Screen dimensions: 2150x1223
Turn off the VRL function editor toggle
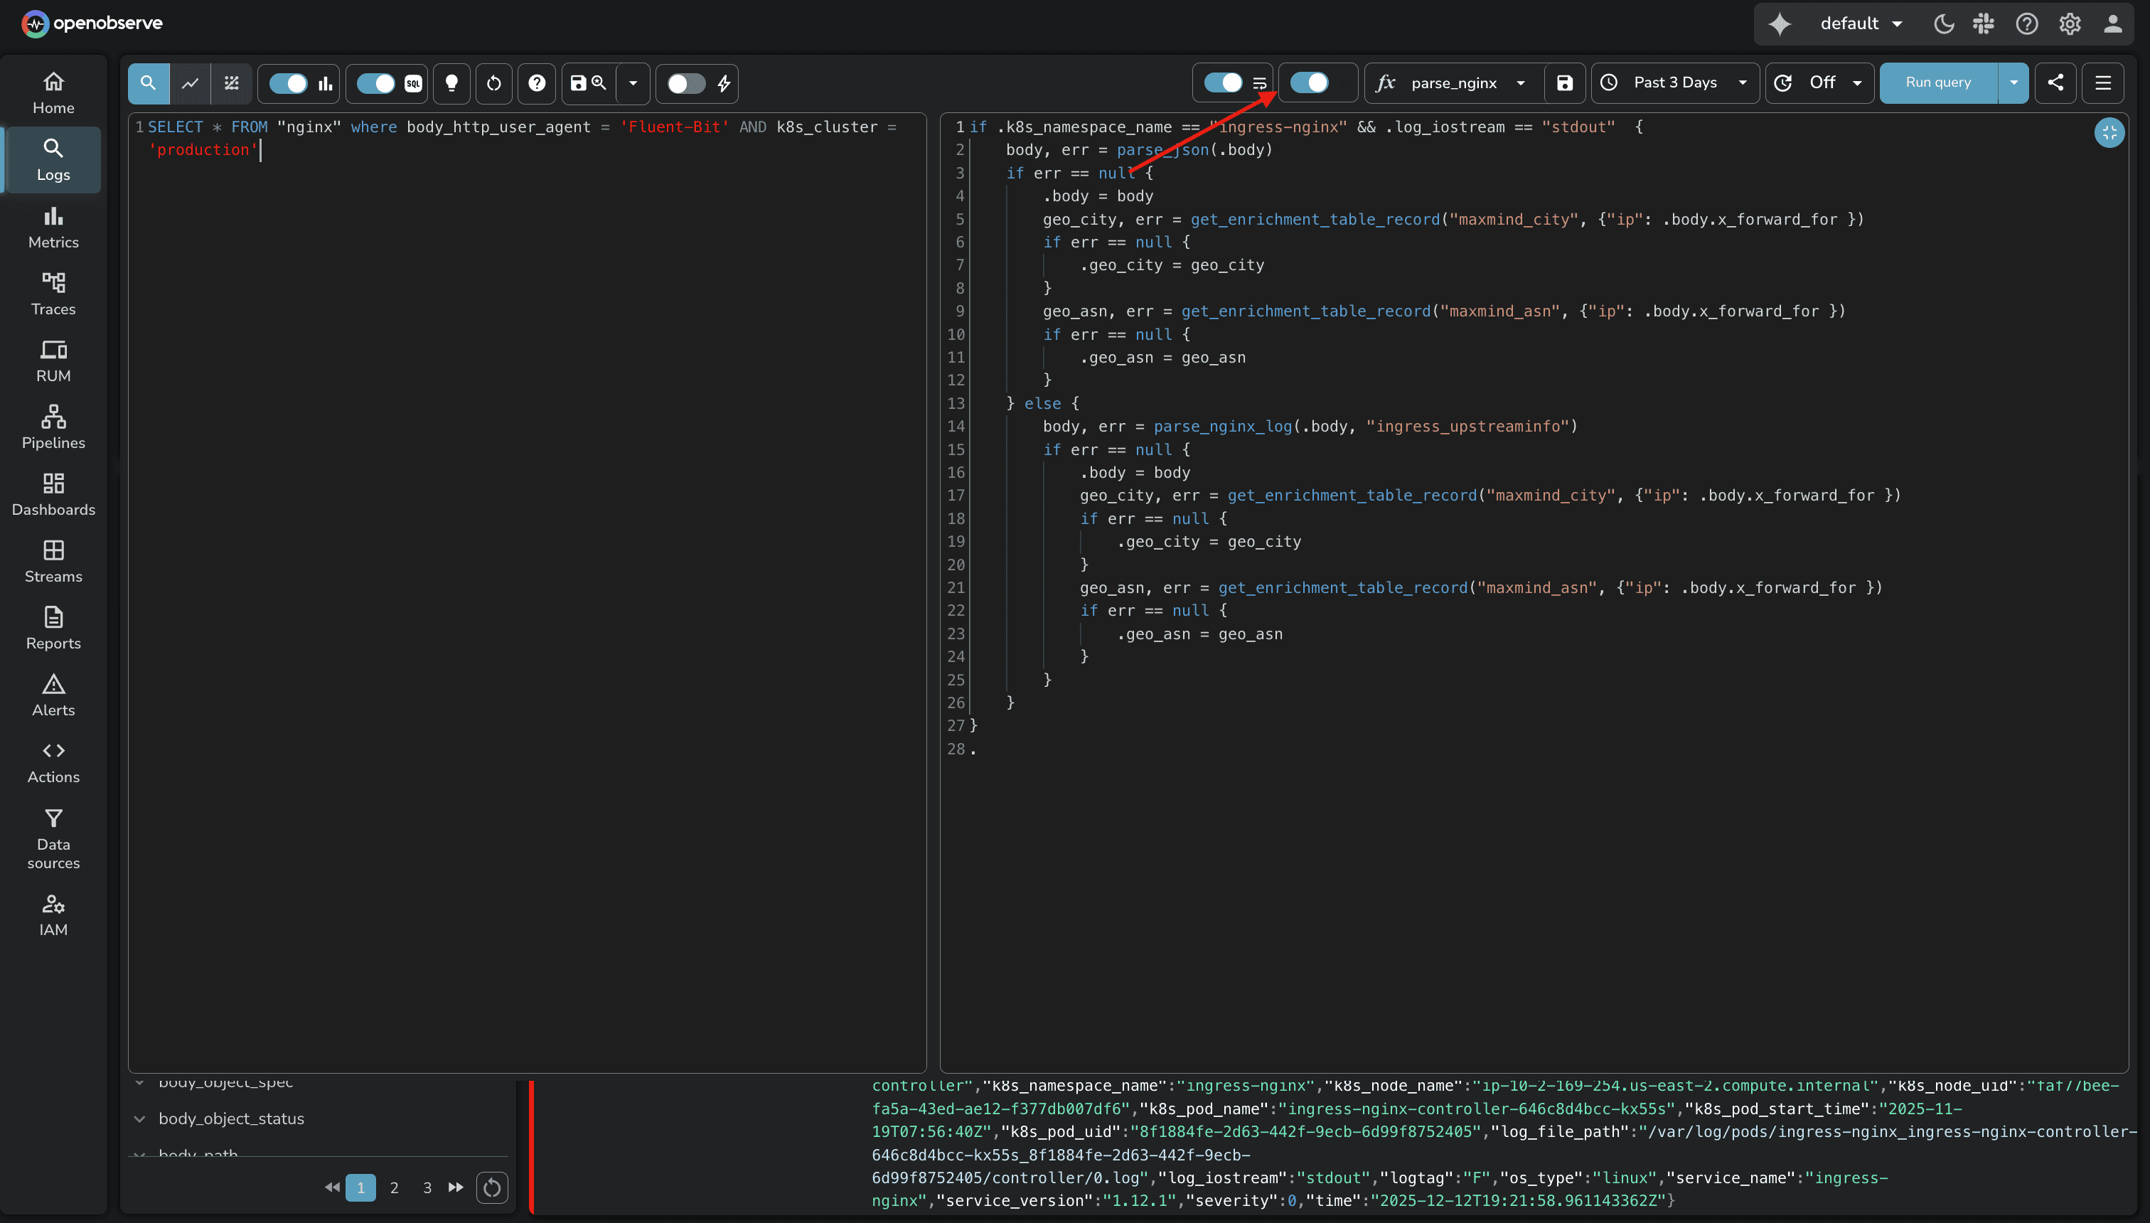1310,82
